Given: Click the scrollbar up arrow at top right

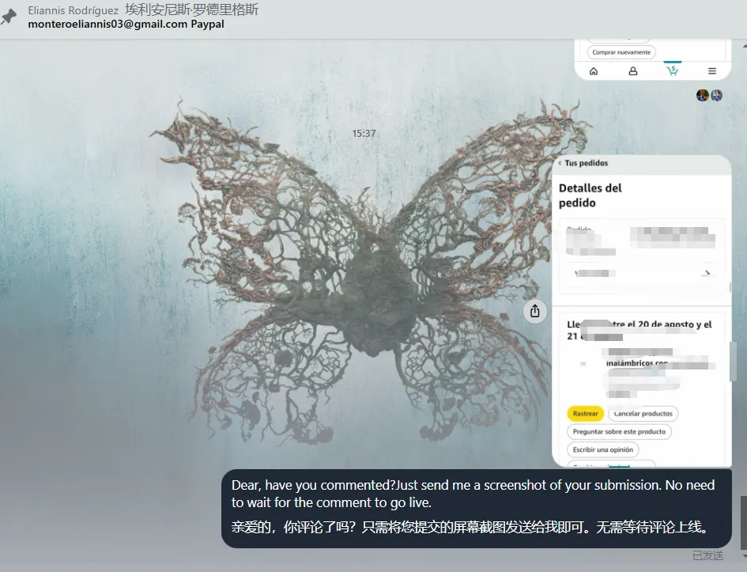Looking at the screenshot, I should click(x=744, y=46).
